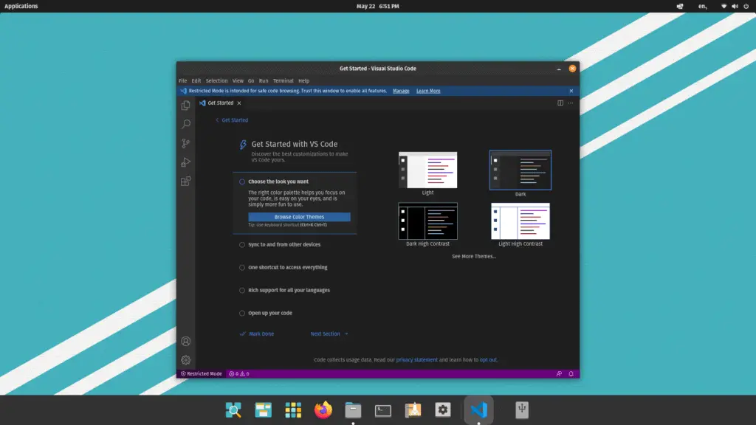
Task: Open the Settings gear in the dock
Action: tap(443, 410)
